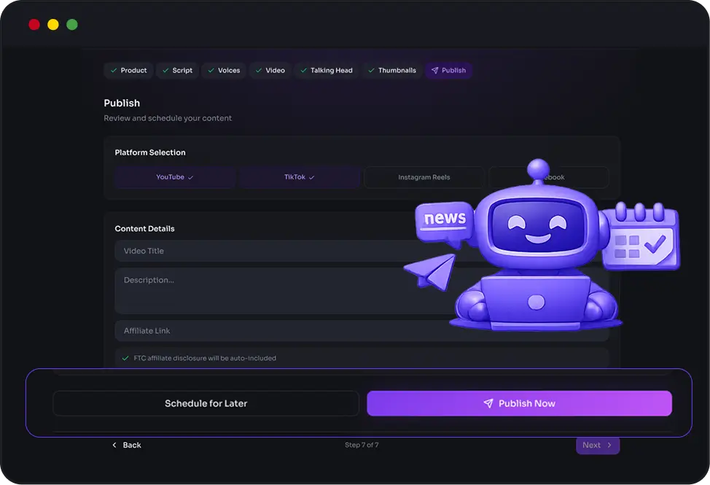710x485 pixels.
Task: Click the Publish Now button
Action: [519, 403]
